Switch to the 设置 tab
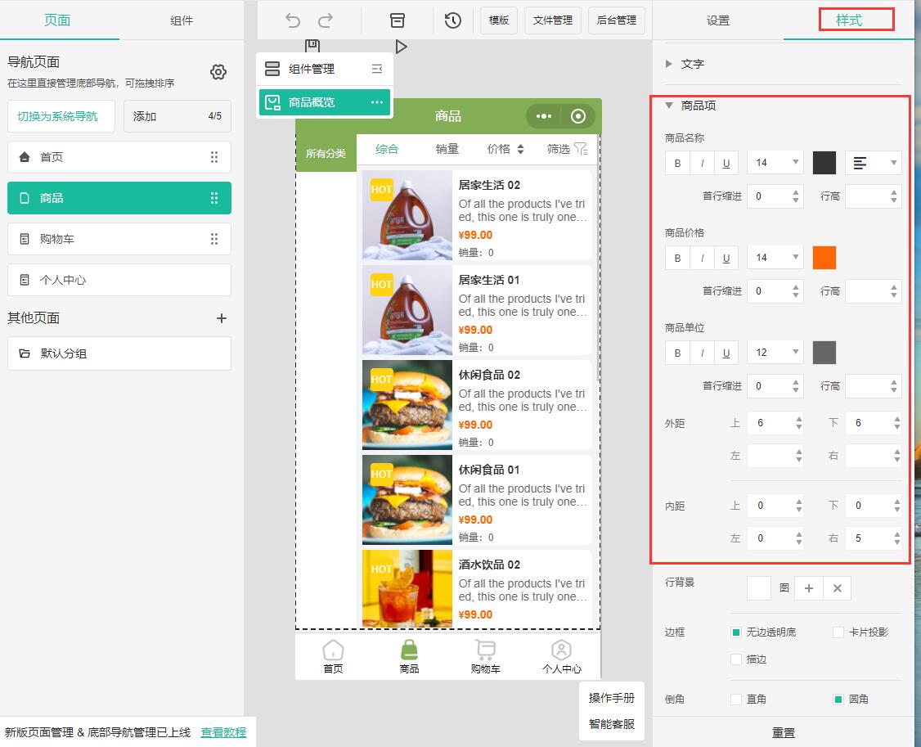 pos(717,20)
